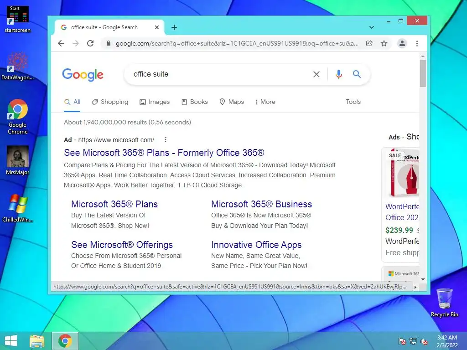Click Chrome's forward navigation arrow

click(x=76, y=43)
